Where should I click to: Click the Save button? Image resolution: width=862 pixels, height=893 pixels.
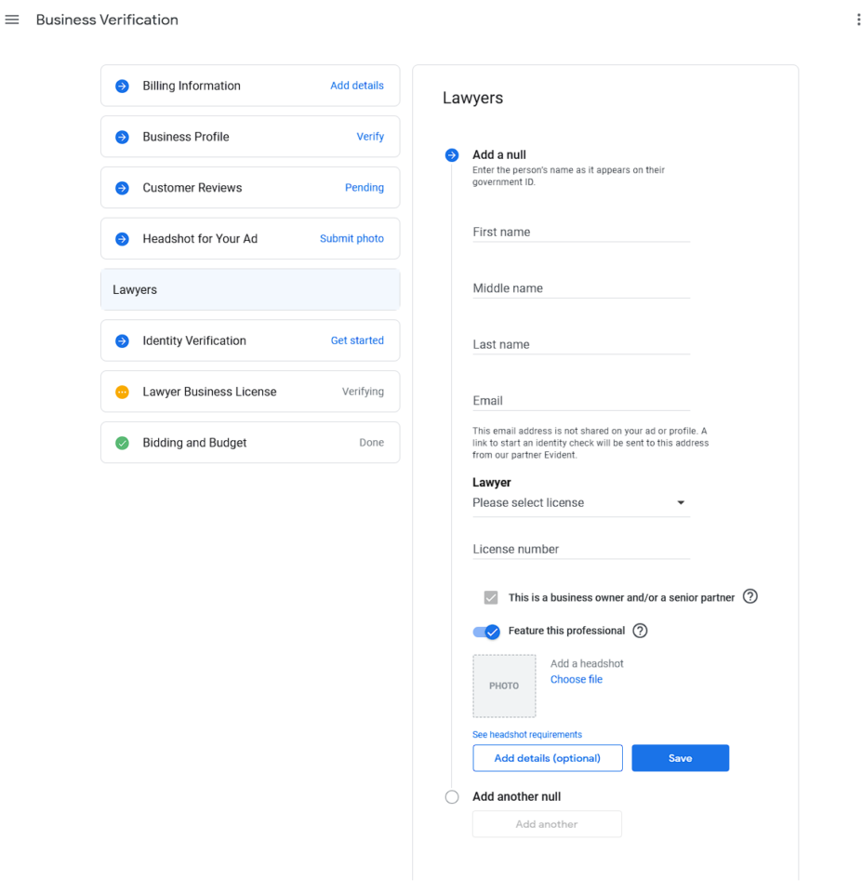680,758
